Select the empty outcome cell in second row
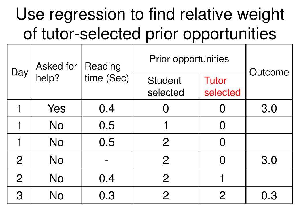Image resolution: width=295 pixels, height=221 pixels. (x=269, y=125)
